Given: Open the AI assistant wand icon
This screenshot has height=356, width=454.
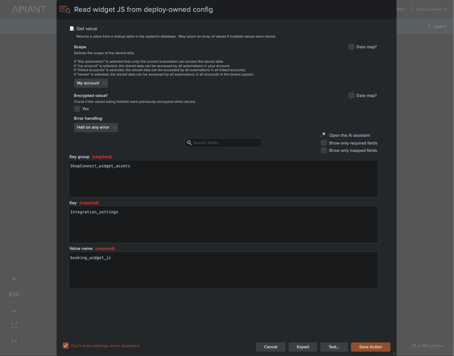Looking at the screenshot, I should 323,135.
